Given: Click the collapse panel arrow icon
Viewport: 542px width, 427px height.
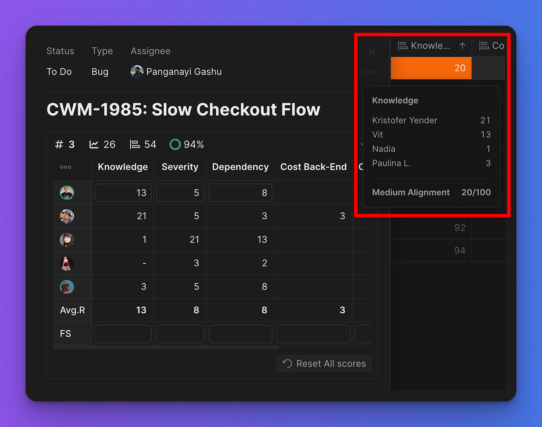Looking at the screenshot, I should click(369, 53).
